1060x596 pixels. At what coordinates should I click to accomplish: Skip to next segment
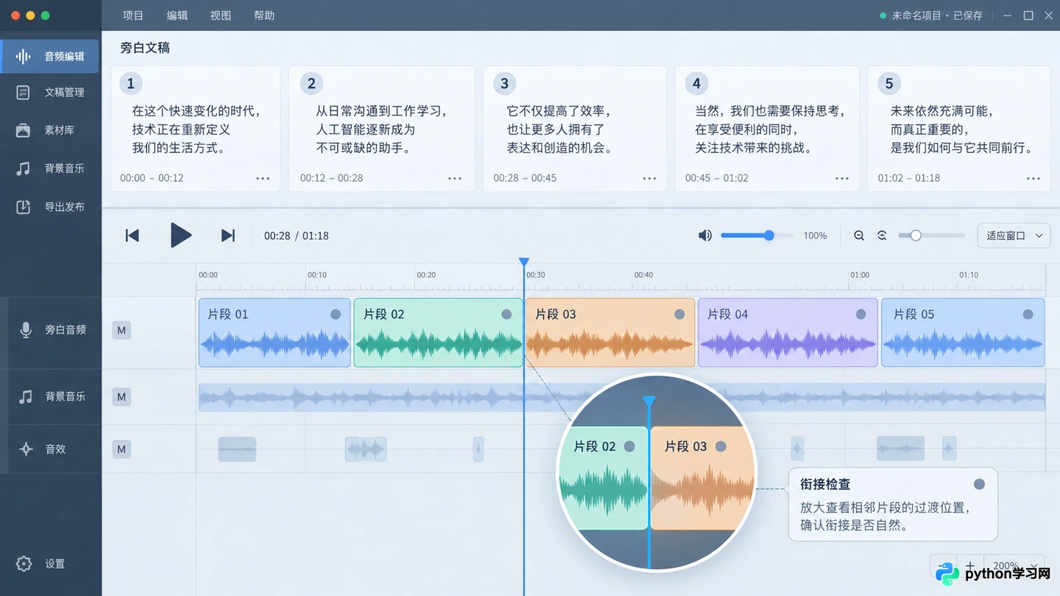(x=228, y=235)
